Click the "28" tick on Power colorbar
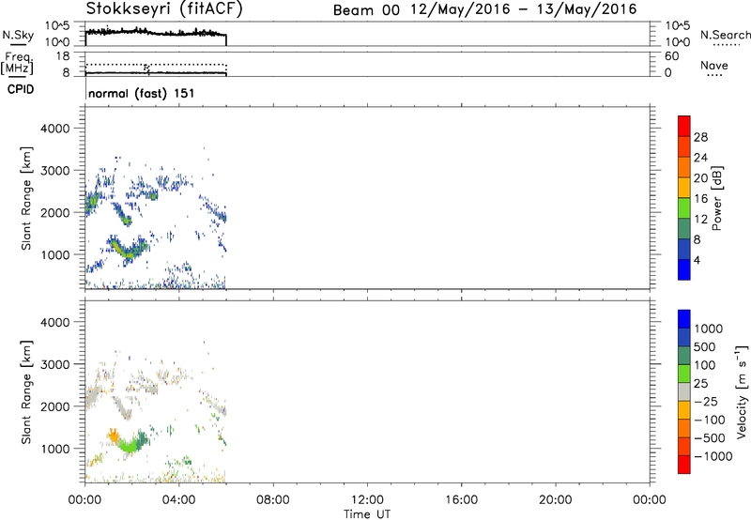This screenshot has width=751, height=520. [x=700, y=137]
